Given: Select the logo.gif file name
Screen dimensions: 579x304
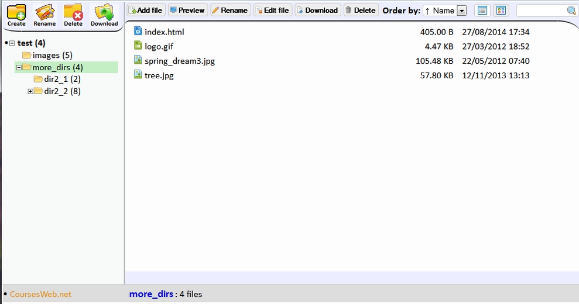Looking at the screenshot, I should pos(159,47).
